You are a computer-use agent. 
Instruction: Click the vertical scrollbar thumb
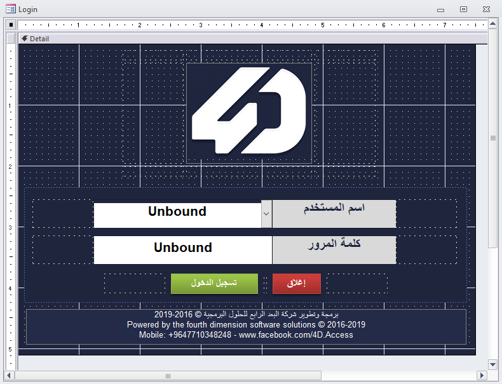click(x=492, y=138)
